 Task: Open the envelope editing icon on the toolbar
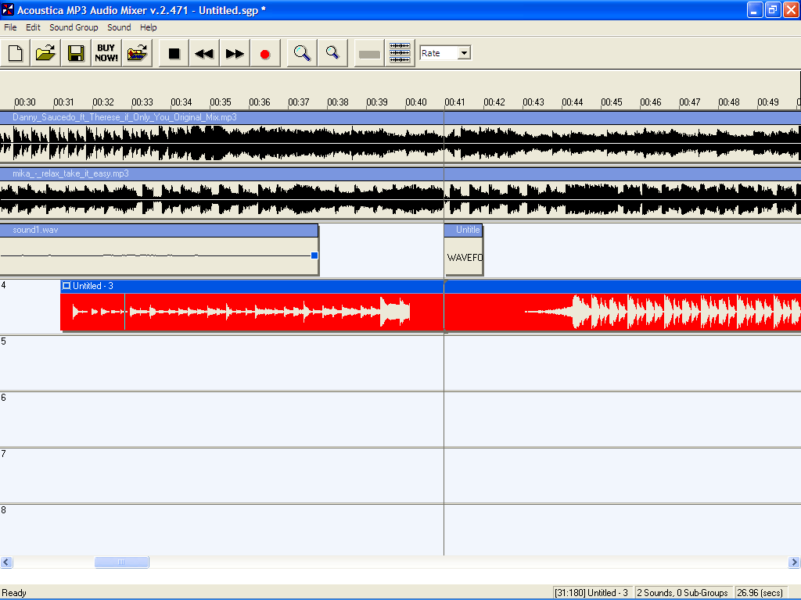(400, 52)
